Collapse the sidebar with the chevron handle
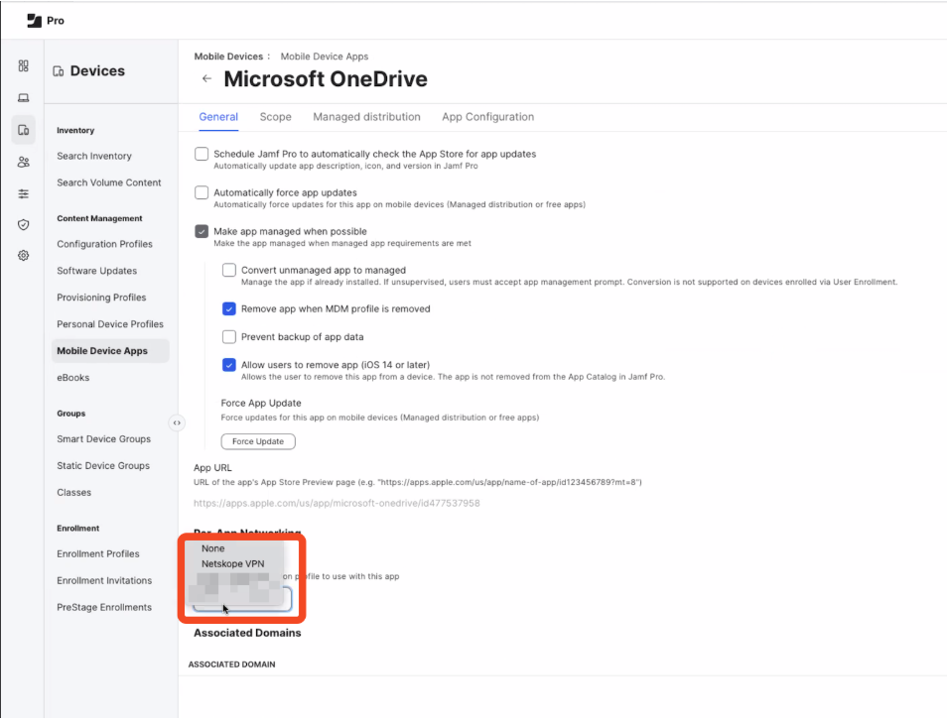Viewport: 947px width, 722px height. 177,422
